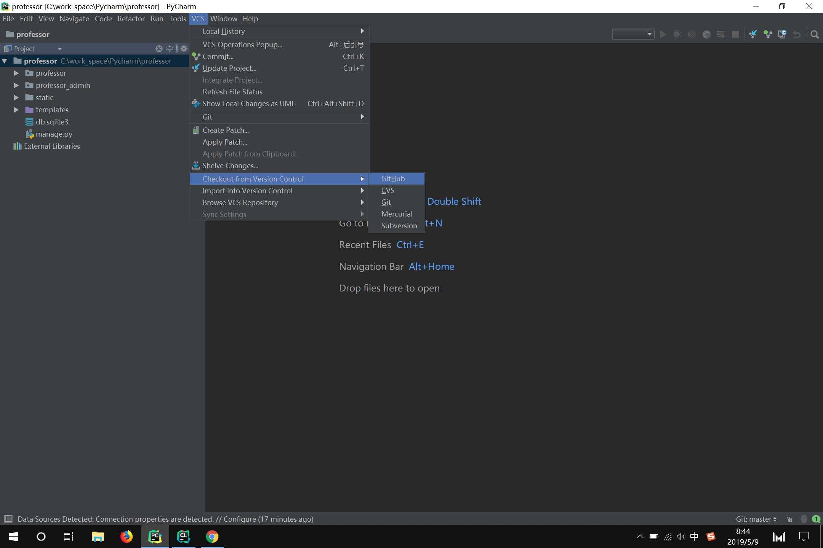Click the Commit changes toolbar icon

(x=767, y=35)
